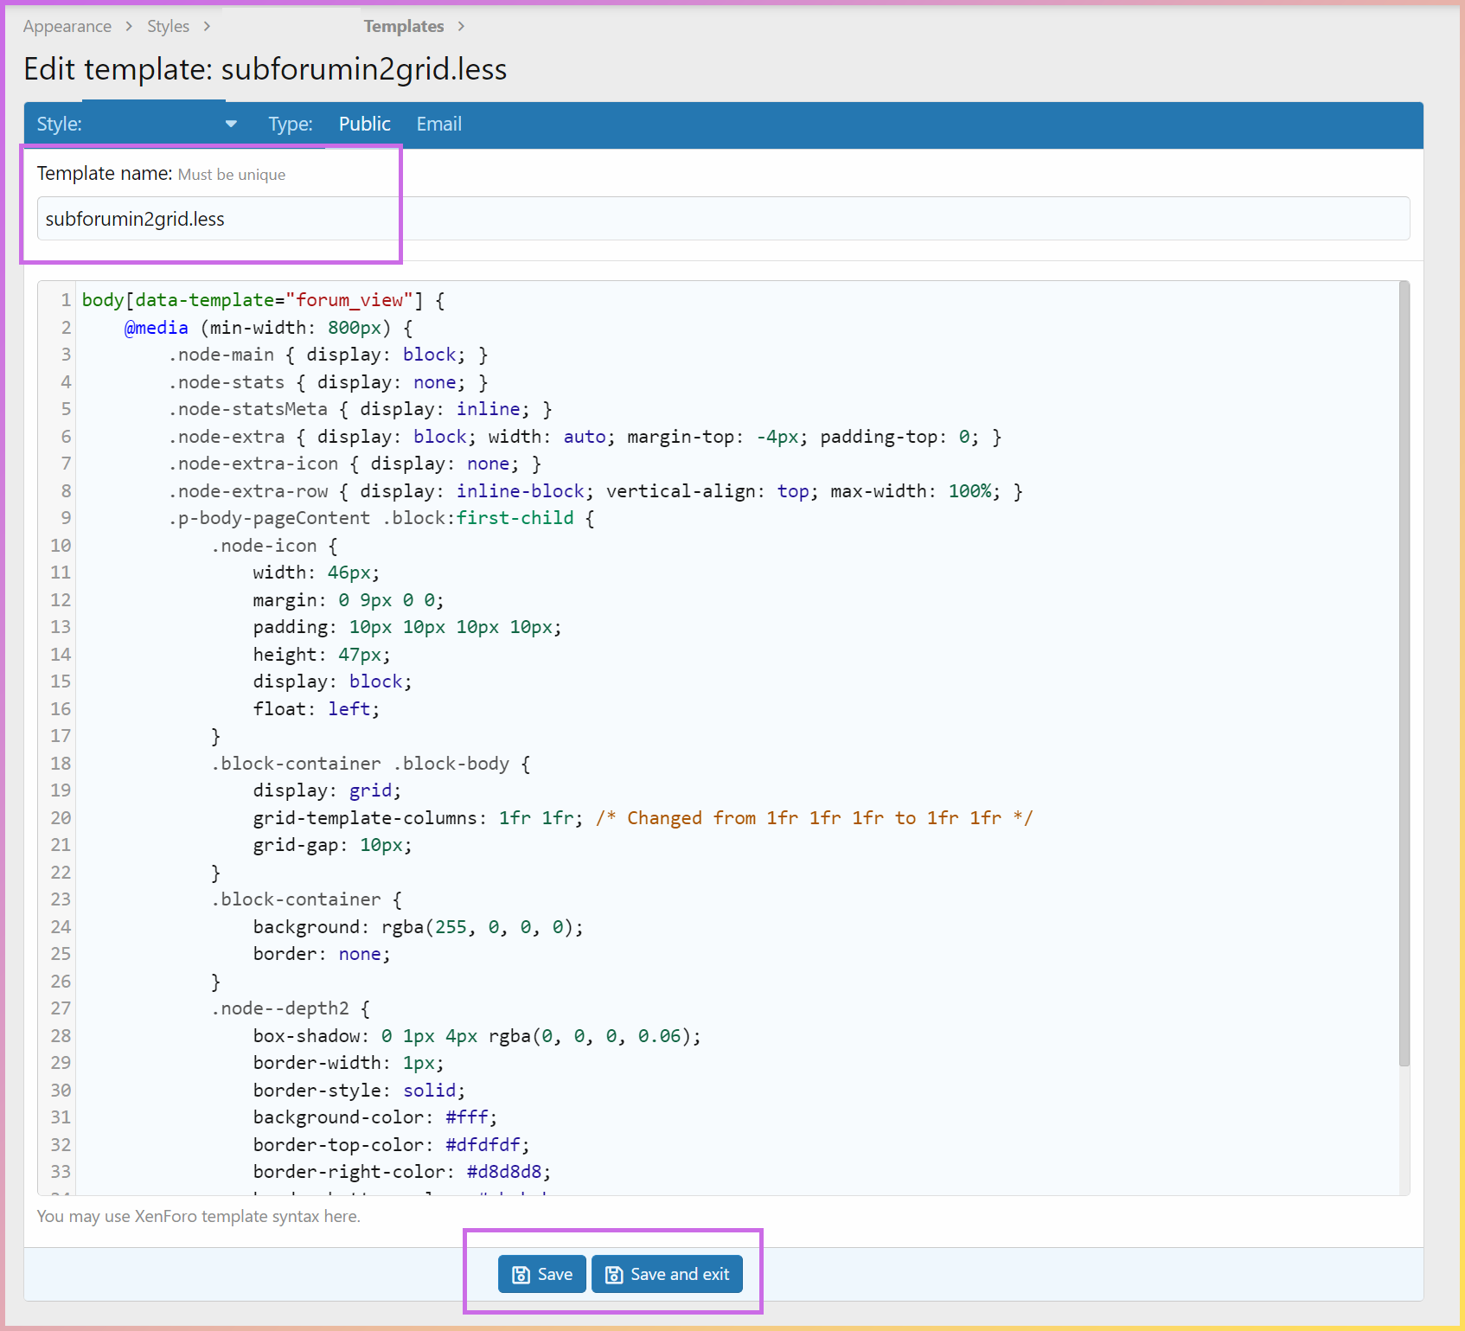Click the 'float: left;' line
This screenshot has height=1331, width=1465.
coord(317,709)
